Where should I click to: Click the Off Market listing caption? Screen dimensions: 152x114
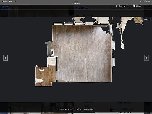76,109
